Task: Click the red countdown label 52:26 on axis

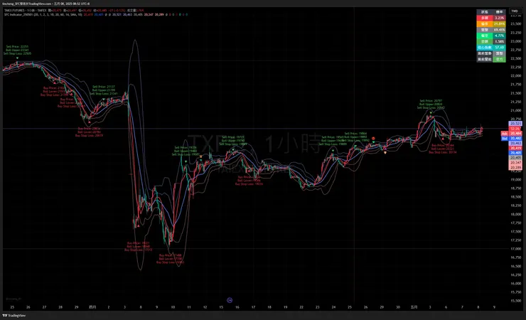Action: 515,129
